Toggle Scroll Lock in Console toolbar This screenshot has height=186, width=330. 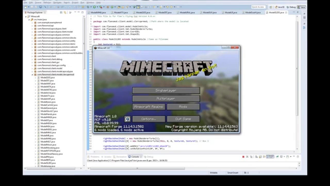pyautogui.click(x=260, y=157)
